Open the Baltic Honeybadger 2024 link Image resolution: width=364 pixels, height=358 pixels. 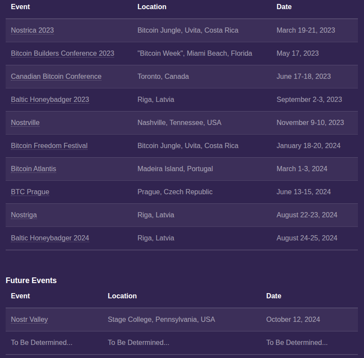click(50, 238)
